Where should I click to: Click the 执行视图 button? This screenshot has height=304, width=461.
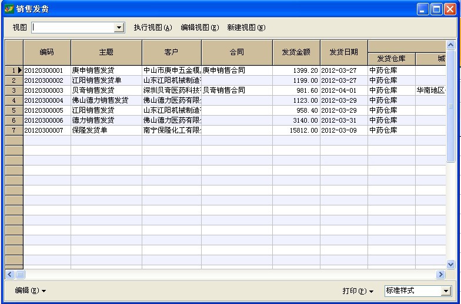pyautogui.click(x=153, y=28)
